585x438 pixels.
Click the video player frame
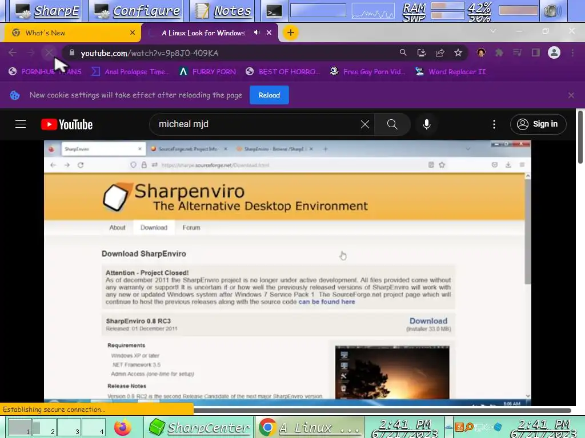[287, 272]
